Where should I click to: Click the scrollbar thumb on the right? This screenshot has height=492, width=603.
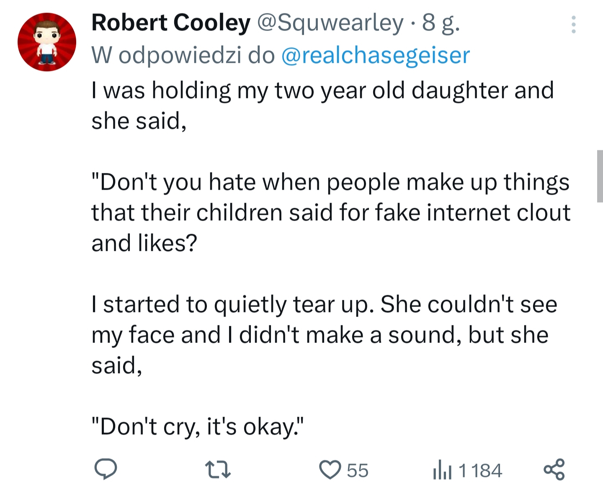(600, 176)
